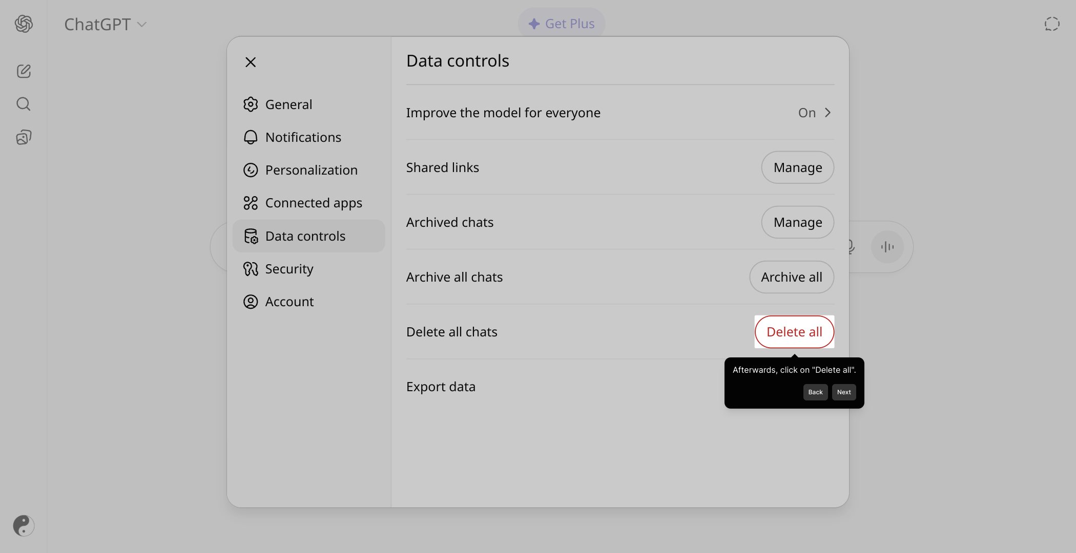
Task: Click the Data controls heading
Action: (458, 61)
